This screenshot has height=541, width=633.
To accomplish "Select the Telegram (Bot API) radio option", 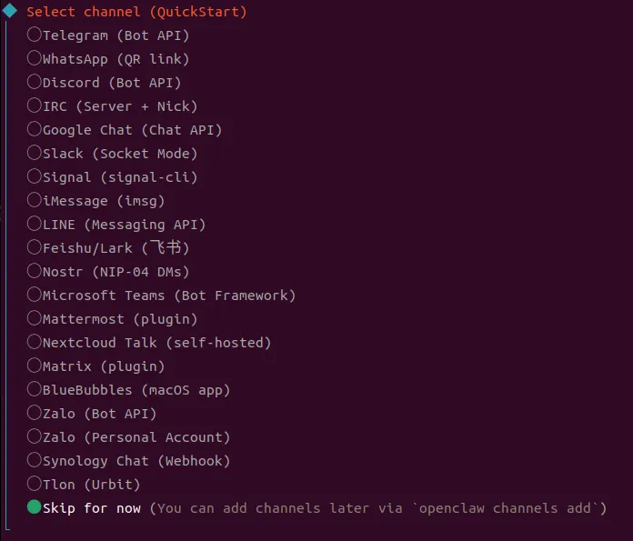I will tap(35, 35).
